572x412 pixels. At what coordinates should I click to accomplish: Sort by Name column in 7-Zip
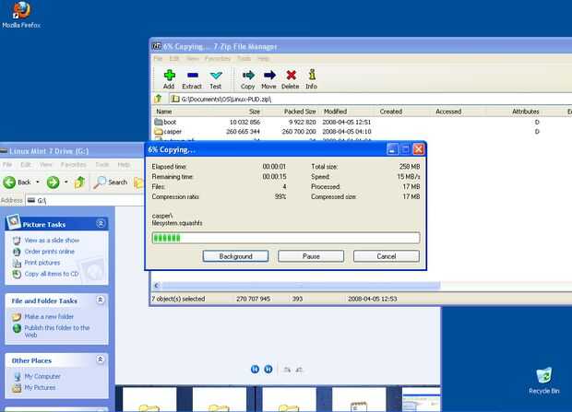(x=164, y=112)
